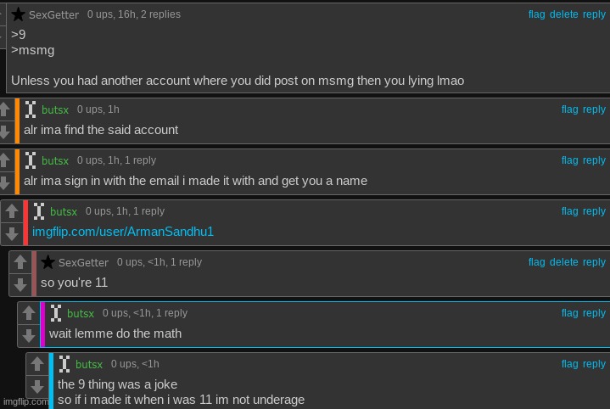Open butsx profile from 'sign in with the email' comment
The width and height of the screenshot is (610, 409).
[x=55, y=160]
